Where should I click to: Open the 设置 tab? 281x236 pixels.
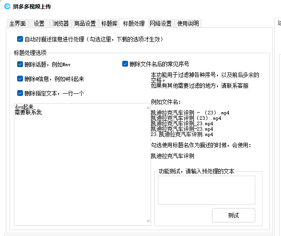39,23
